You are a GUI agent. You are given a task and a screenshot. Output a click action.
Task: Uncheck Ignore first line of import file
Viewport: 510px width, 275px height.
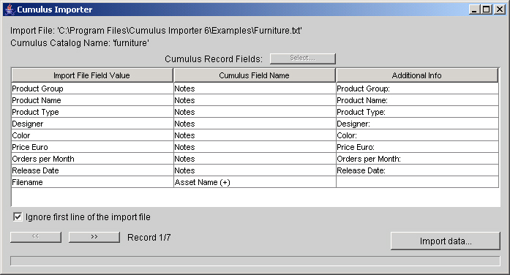(18, 216)
